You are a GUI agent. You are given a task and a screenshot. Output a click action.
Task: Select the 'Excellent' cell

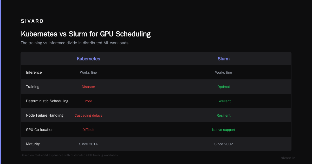point(224,101)
